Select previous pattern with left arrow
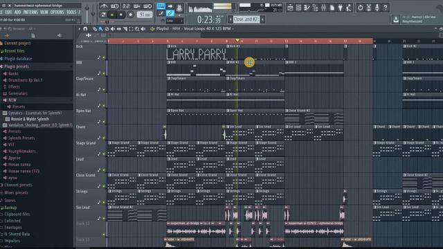Image resolution: width=443 pixels, height=249 pixels. coord(230,19)
